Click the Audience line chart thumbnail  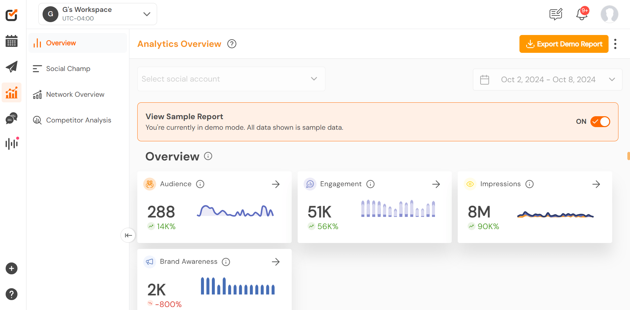pyautogui.click(x=235, y=211)
